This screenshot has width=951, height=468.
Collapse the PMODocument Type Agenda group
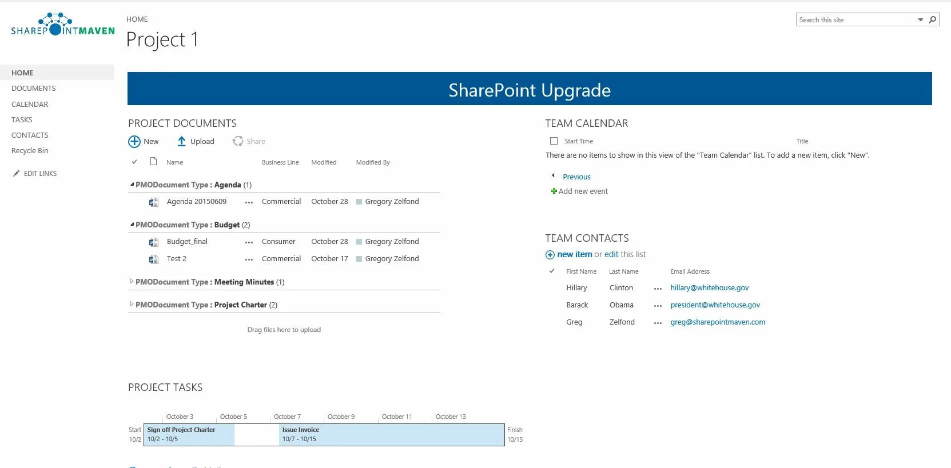click(132, 185)
